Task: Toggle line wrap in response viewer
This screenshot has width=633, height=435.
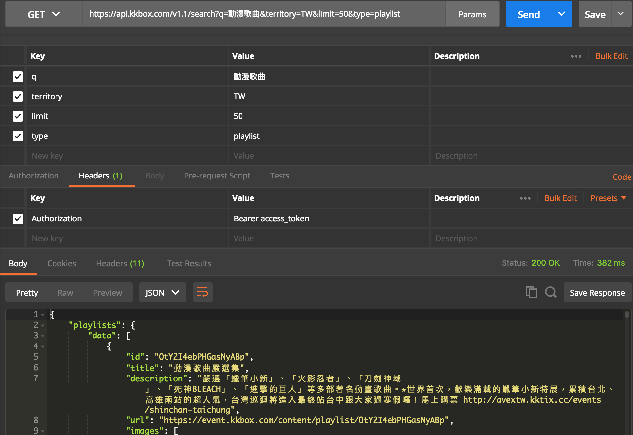Action: 203,292
